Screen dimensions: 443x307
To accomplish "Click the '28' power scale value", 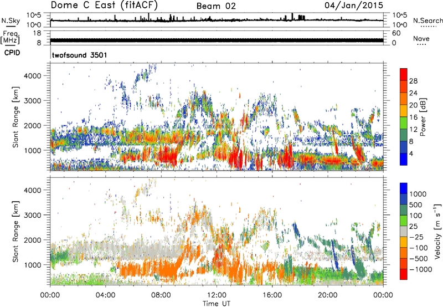I will (x=413, y=81).
